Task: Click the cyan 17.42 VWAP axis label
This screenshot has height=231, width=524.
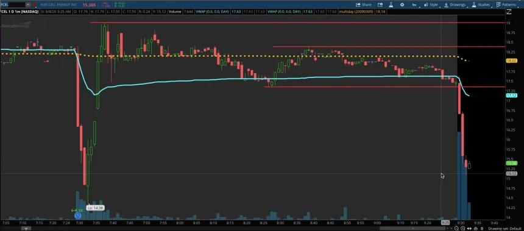Action: pyautogui.click(x=512, y=95)
